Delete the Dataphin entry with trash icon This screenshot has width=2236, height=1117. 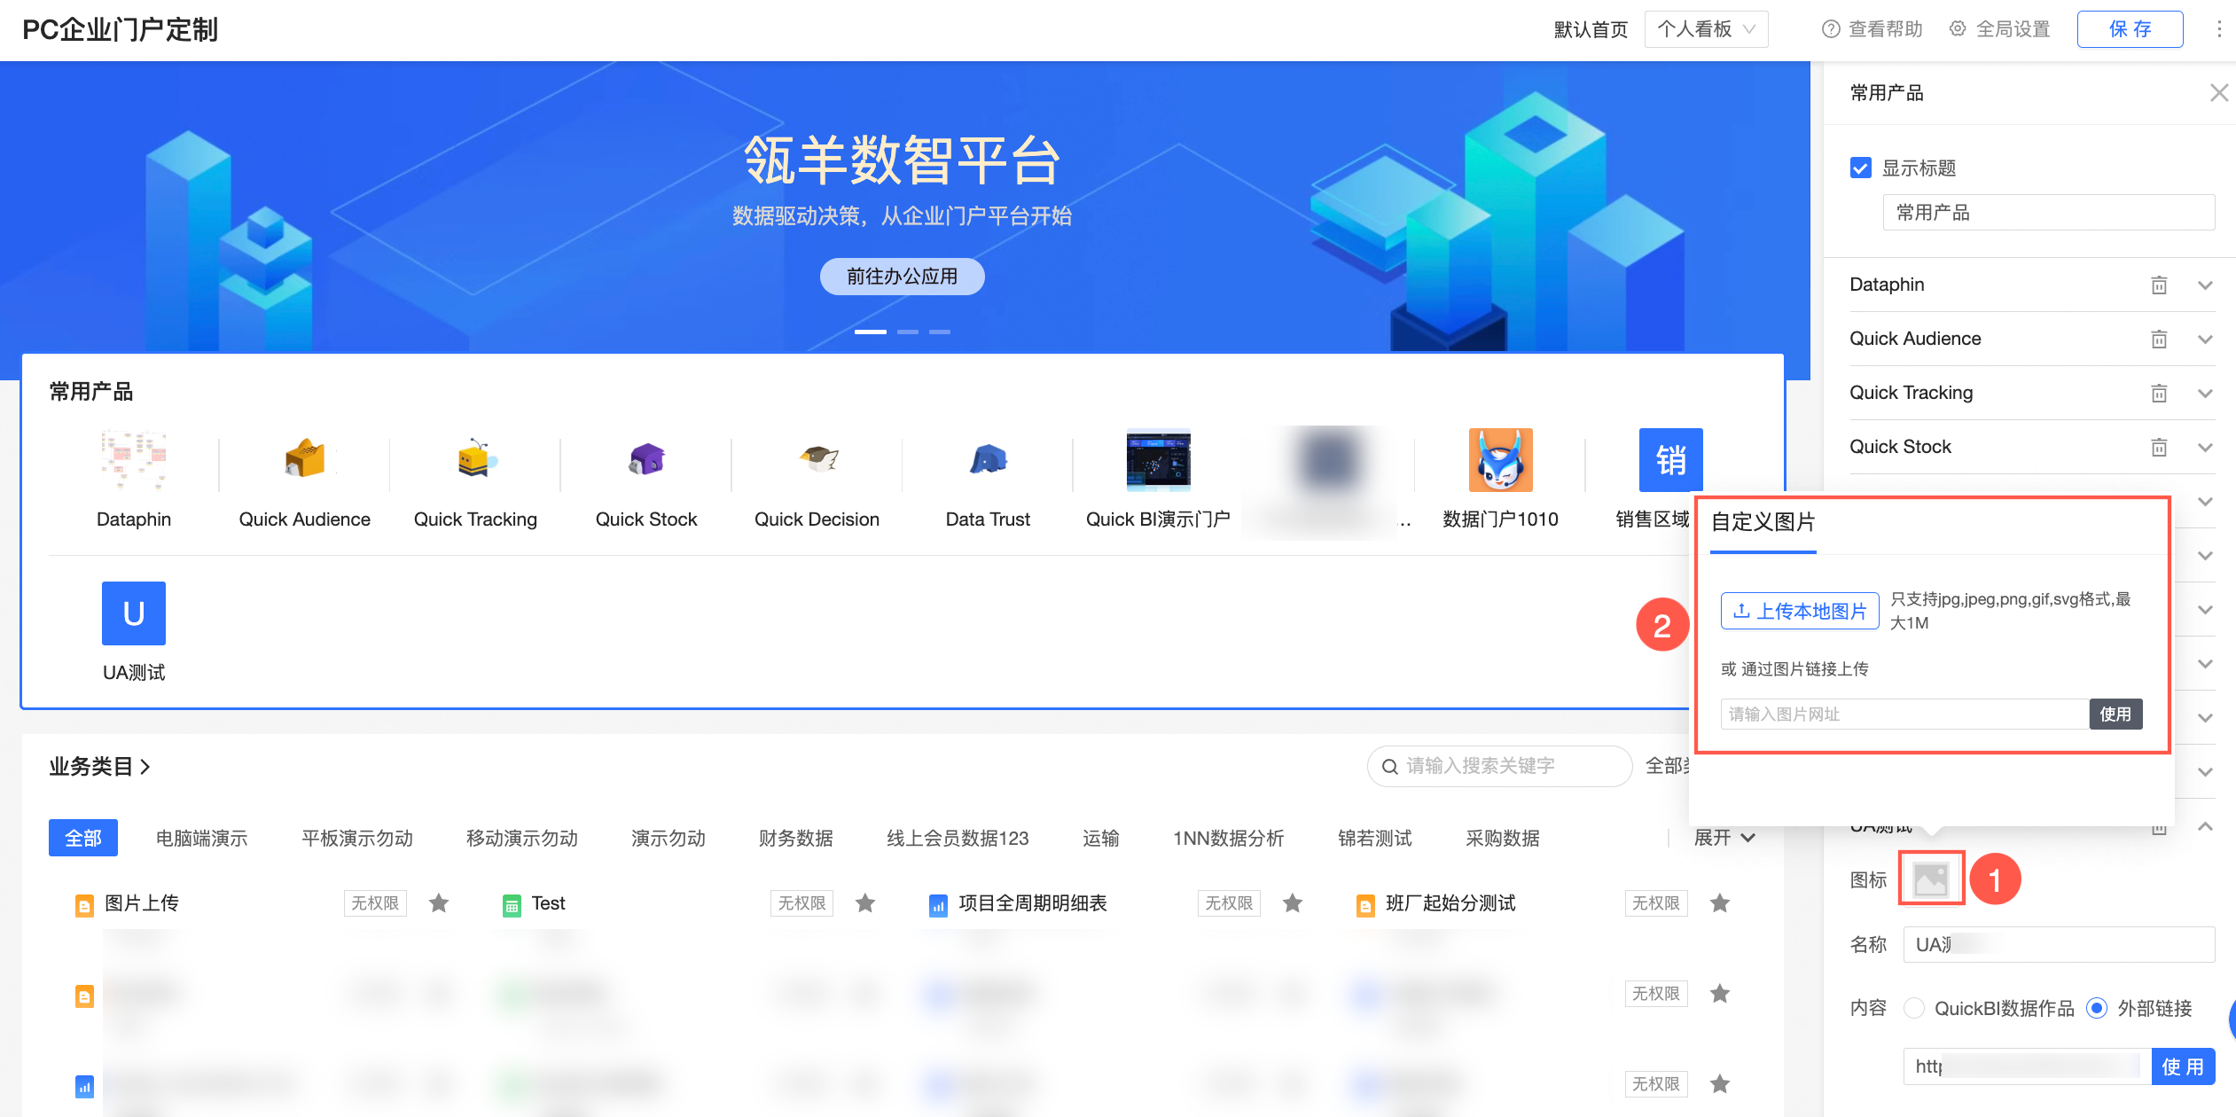[x=2159, y=285]
